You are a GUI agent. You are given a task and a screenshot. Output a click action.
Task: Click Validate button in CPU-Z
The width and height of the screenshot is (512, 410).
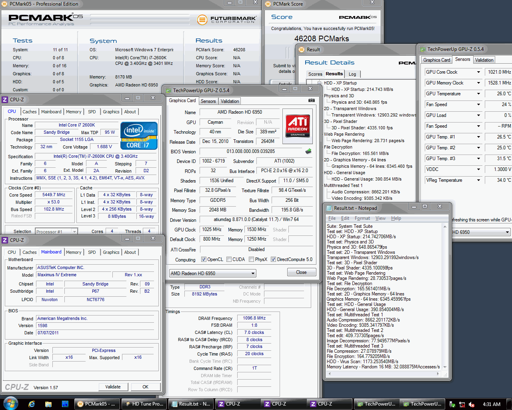point(113,387)
